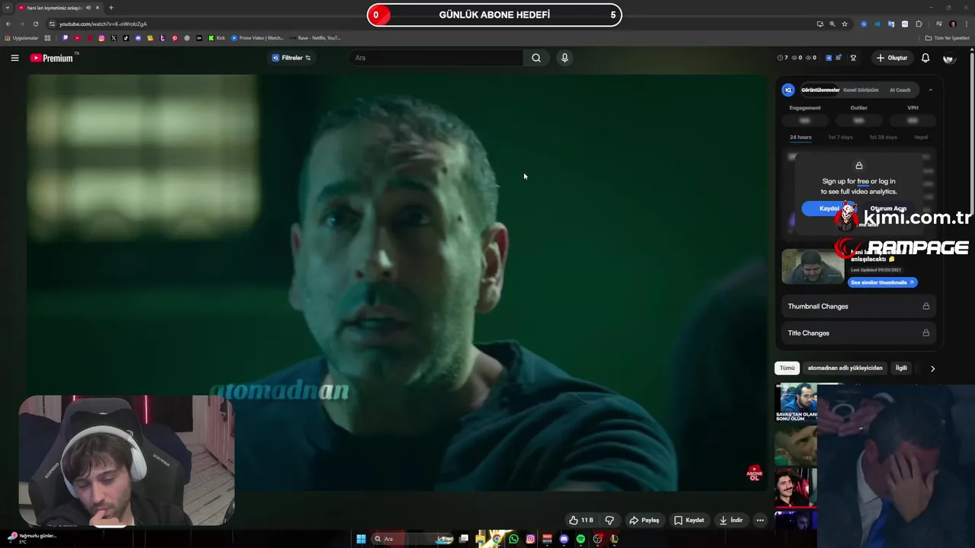Open Google Chrome from the taskbar

pyautogui.click(x=497, y=539)
